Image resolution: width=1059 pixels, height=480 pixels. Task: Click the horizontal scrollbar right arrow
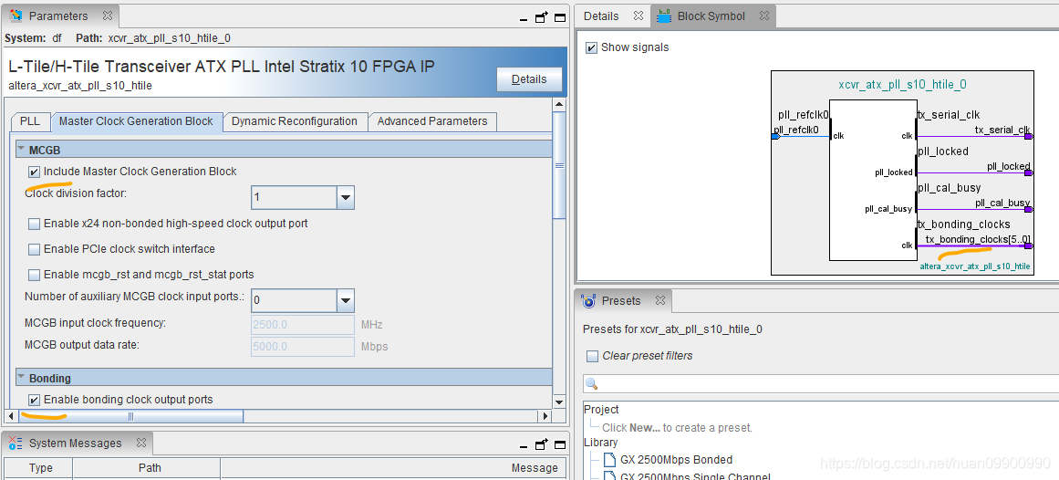pos(545,416)
